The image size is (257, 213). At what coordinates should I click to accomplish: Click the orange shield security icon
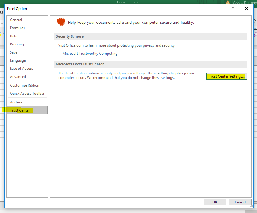tap(61, 22)
